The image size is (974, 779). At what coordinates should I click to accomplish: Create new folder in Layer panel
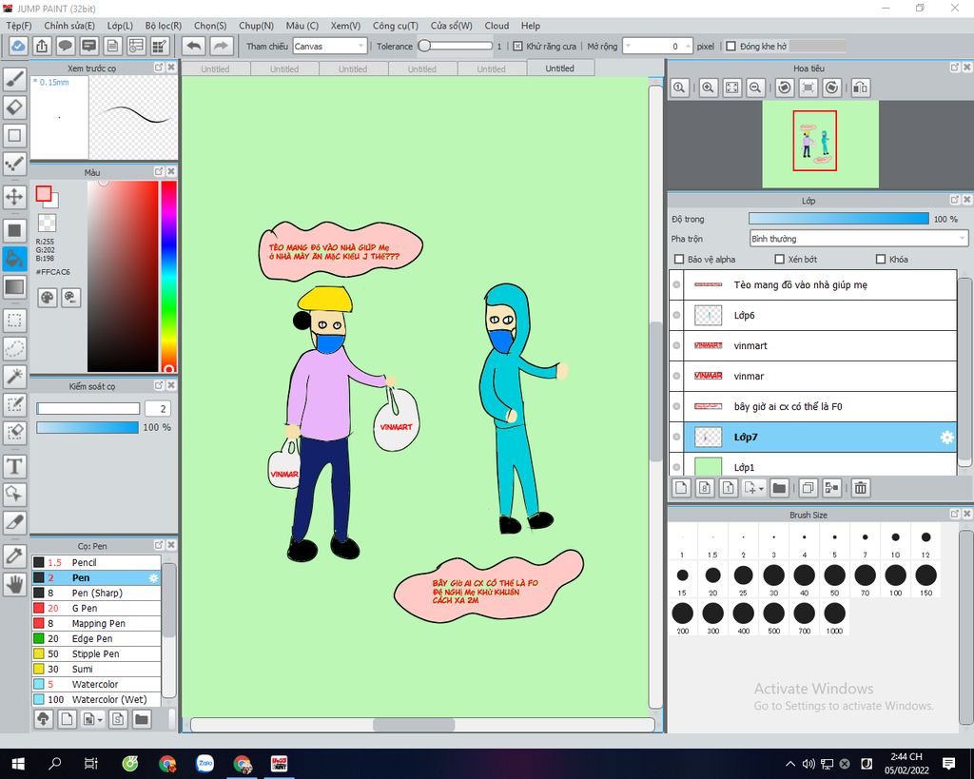coord(779,488)
